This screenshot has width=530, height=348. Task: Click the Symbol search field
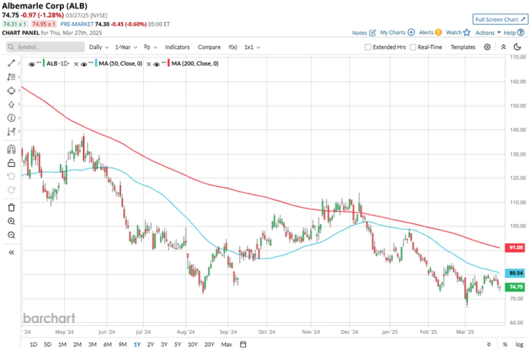(x=45, y=47)
